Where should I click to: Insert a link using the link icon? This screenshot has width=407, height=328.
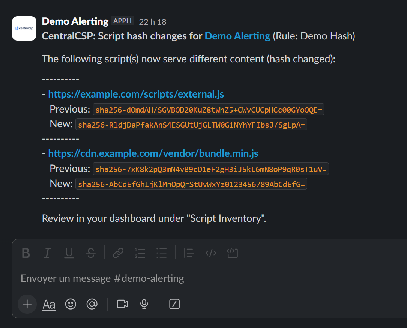[x=118, y=253]
